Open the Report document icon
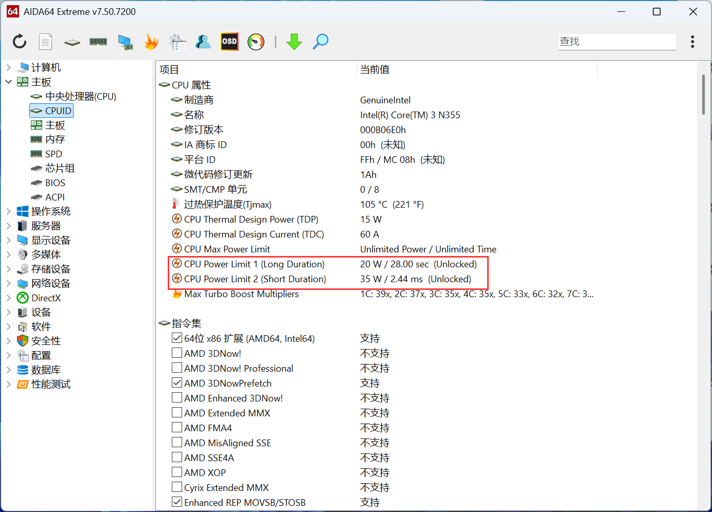This screenshot has width=712, height=512. pyautogui.click(x=46, y=42)
